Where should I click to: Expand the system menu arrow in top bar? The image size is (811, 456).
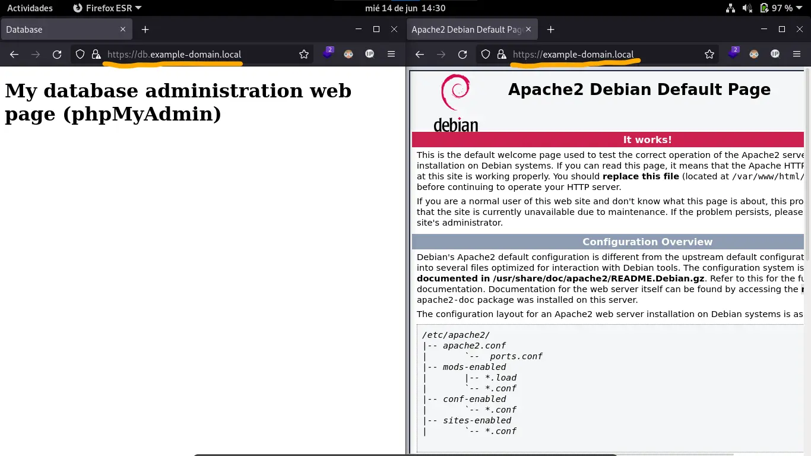pos(800,8)
